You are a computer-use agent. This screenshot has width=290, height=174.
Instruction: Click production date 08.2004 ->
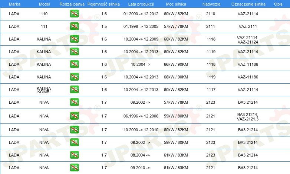(x=140, y=155)
